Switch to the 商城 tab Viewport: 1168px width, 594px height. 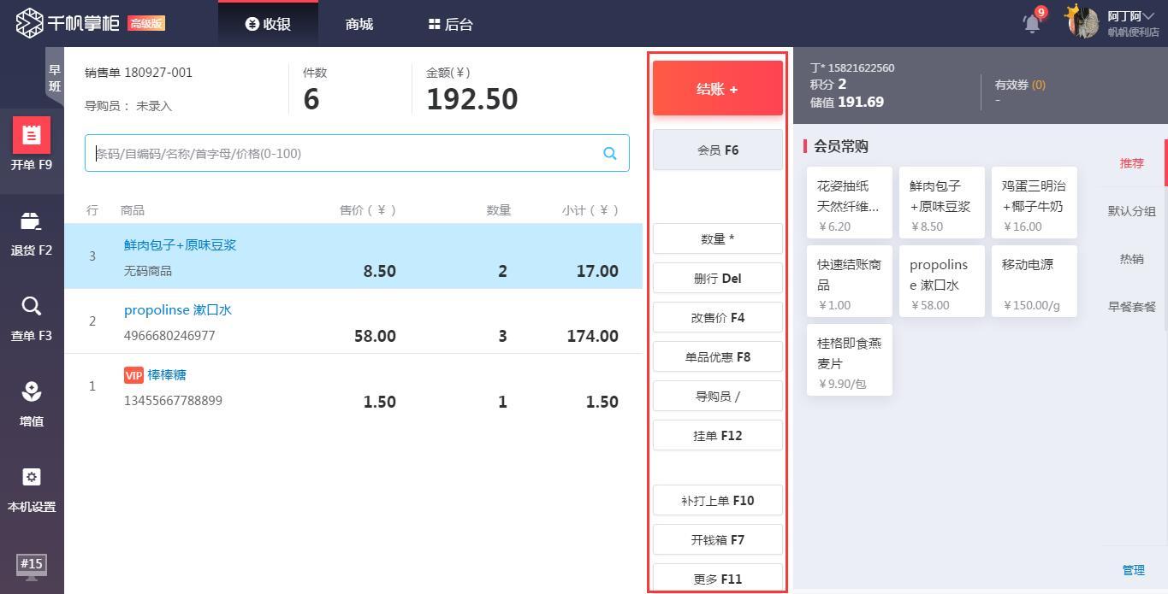point(358,24)
